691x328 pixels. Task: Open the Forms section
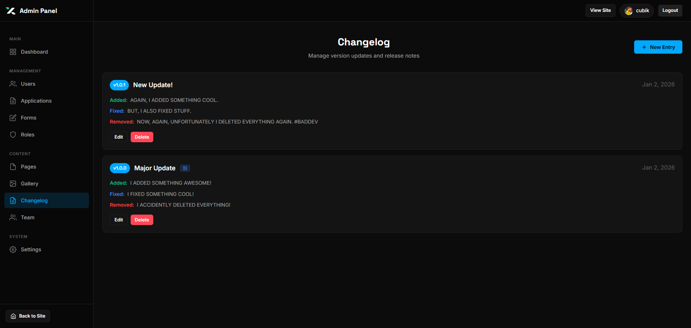(47, 118)
